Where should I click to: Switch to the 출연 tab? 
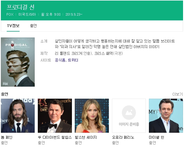[x=33, y=26]
